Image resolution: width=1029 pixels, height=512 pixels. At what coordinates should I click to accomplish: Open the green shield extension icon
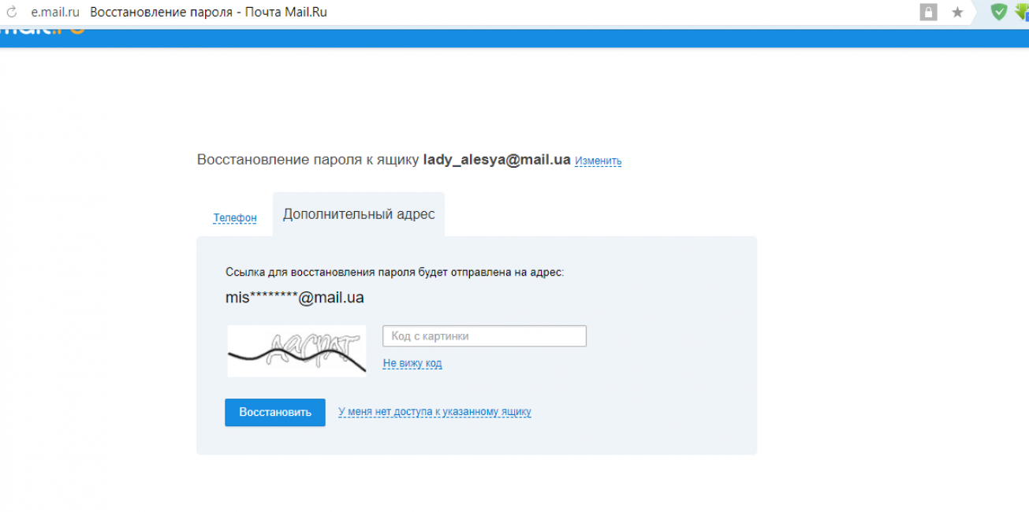(x=998, y=12)
